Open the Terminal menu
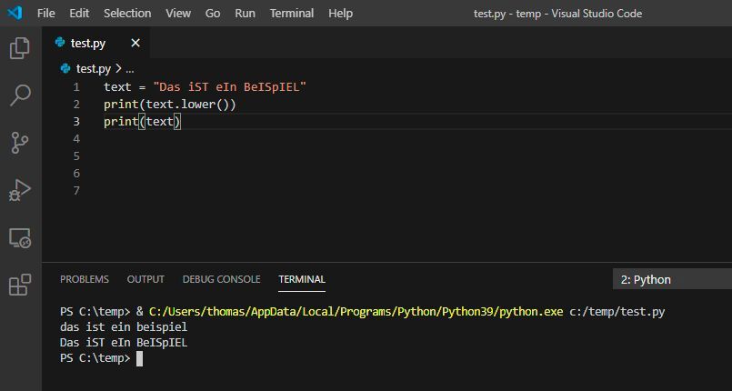The image size is (732, 391). [x=292, y=13]
